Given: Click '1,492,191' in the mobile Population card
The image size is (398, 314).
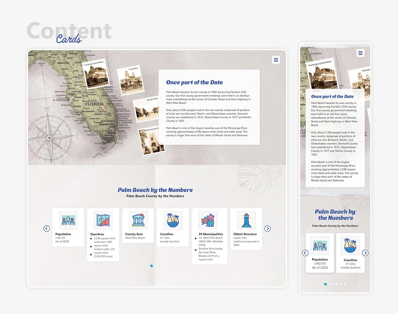Looking at the screenshot, I should (x=320, y=264).
